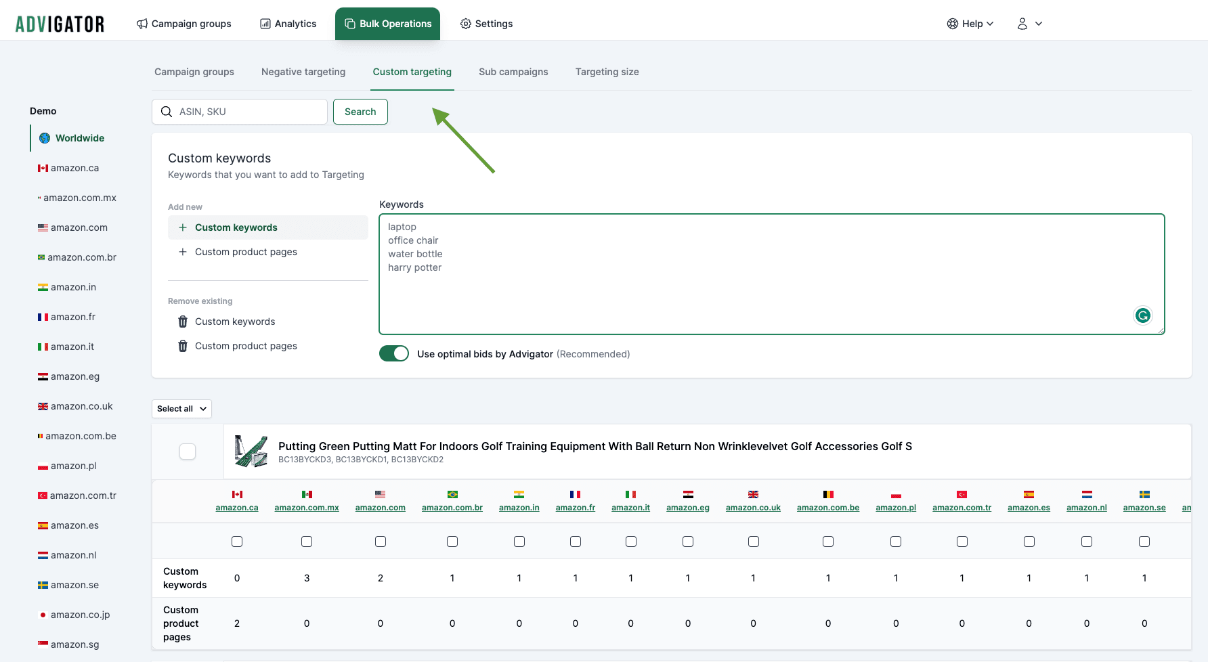Check the amazon.com.mx column checkbox
Image resolution: width=1208 pixels, height=662 pixels.
pyautogui.click(x=307, y=542)
